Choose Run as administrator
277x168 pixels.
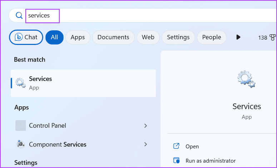211,161
